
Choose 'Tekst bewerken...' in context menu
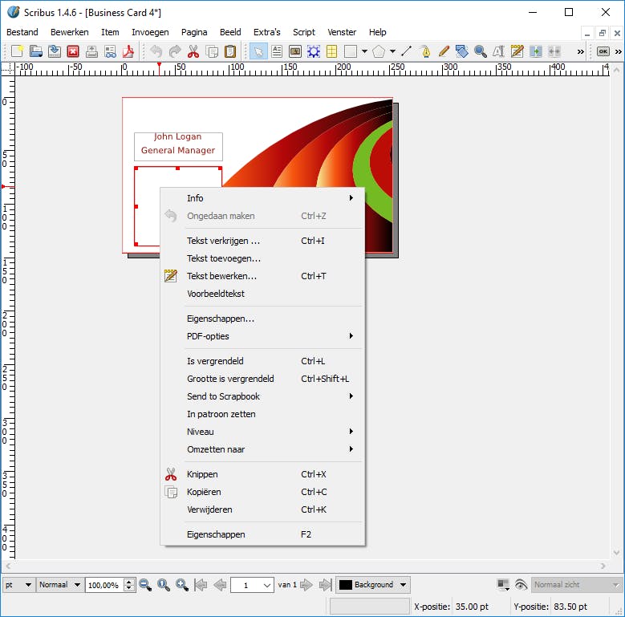(x=262, y=276)
